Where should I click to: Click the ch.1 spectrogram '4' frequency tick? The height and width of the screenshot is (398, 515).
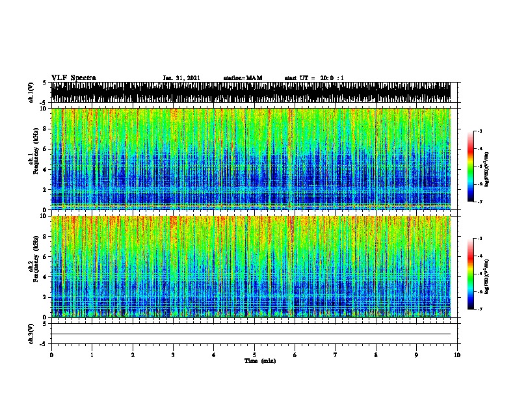[x=46, y=170]
